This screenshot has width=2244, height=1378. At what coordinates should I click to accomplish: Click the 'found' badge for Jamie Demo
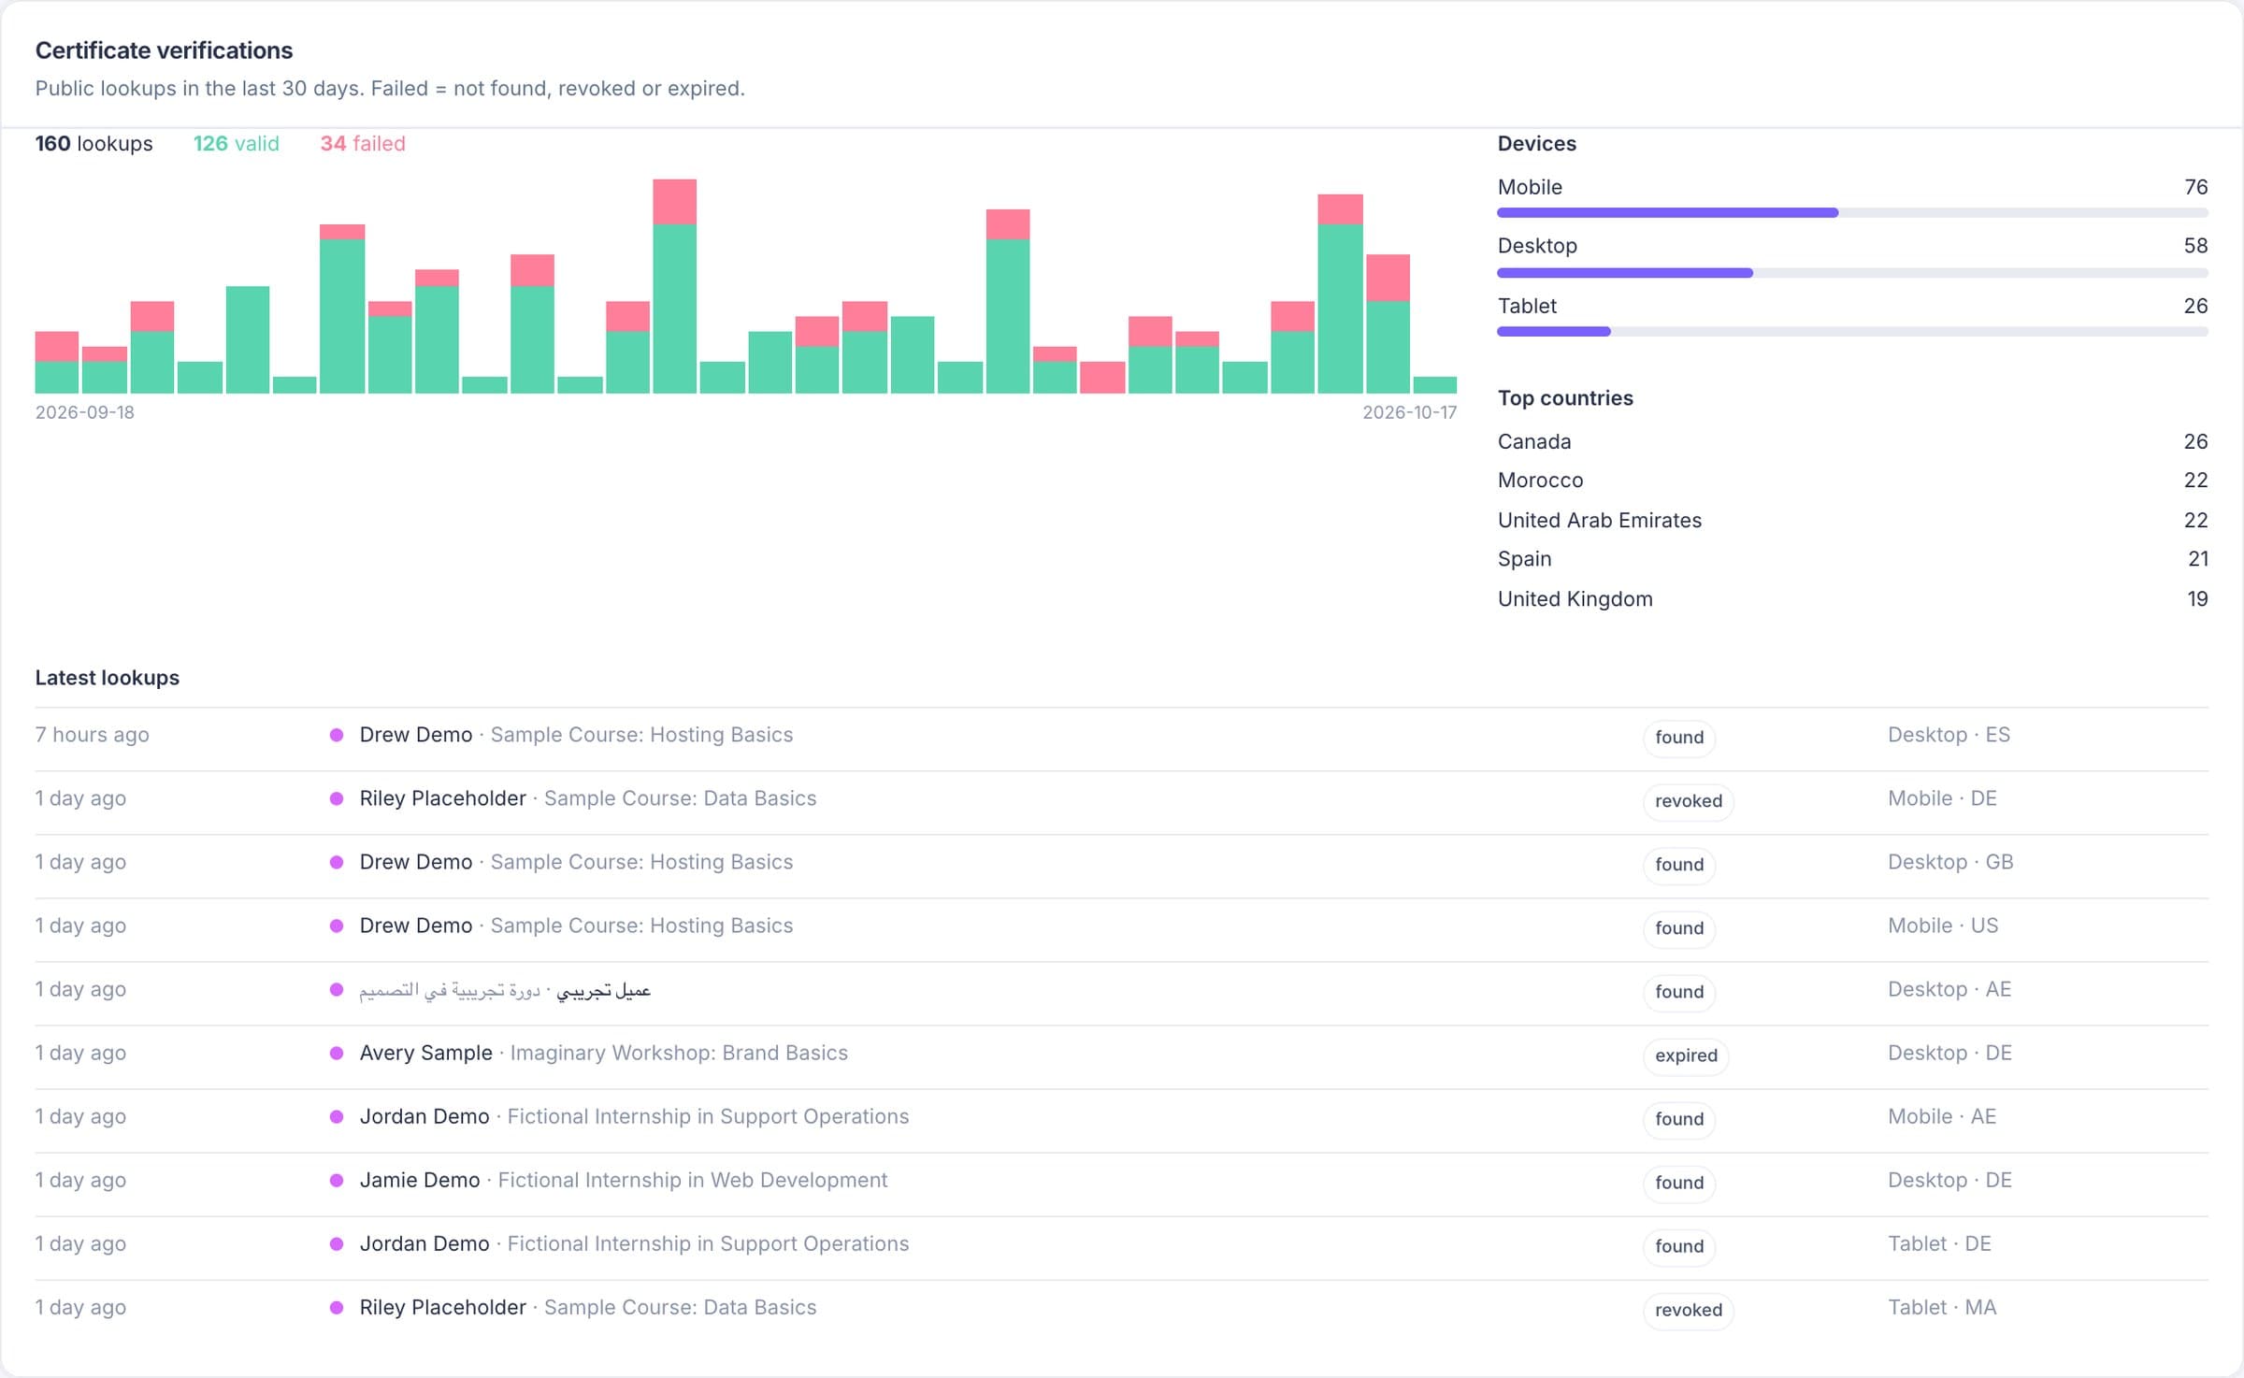tap(1679, 1183)
